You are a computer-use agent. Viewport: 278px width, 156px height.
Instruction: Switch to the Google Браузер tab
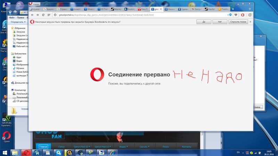pos(49,9)
